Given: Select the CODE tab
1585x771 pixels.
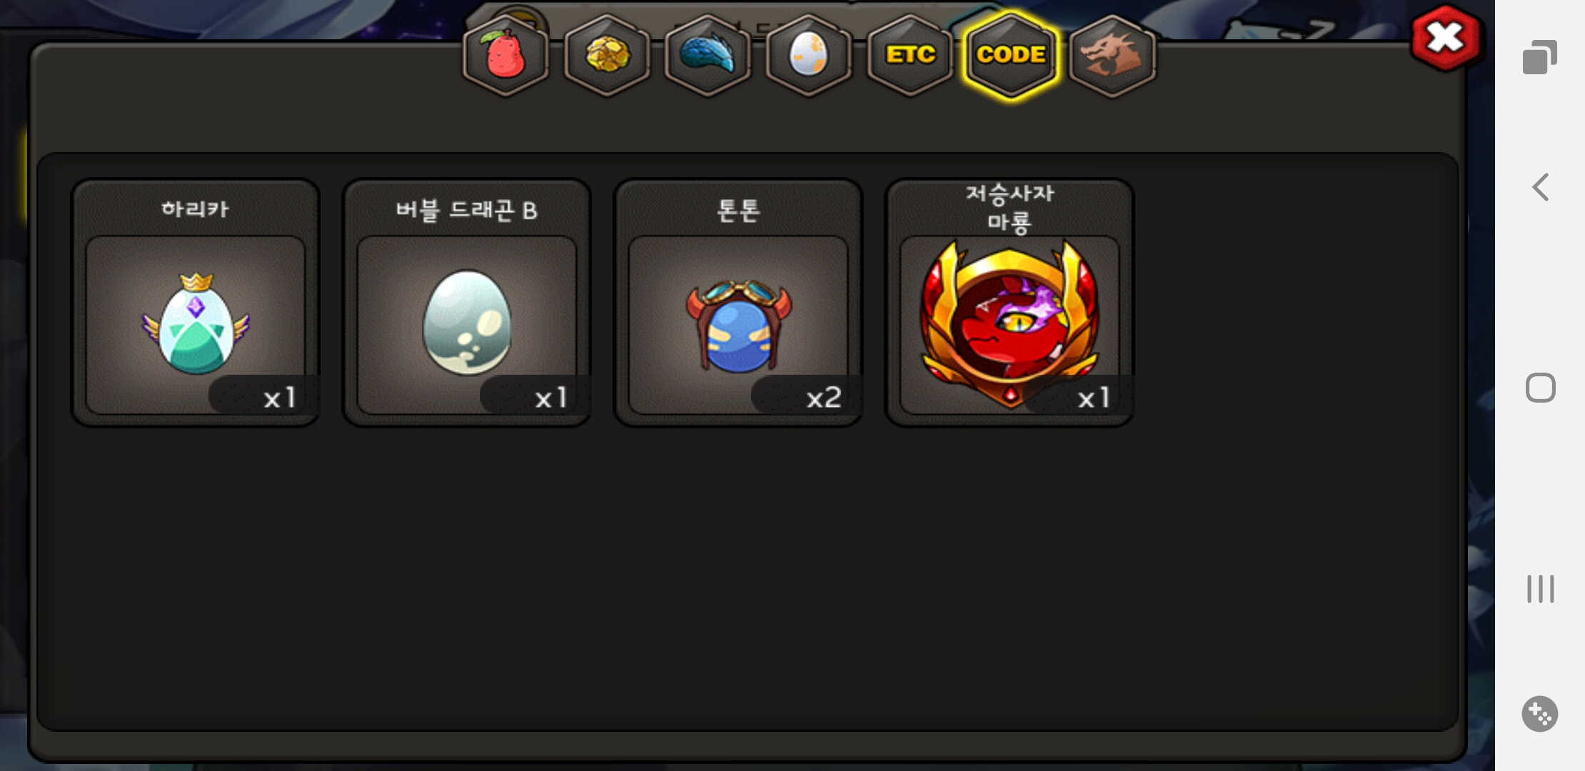Looking at the screenshot, I should pyautogui.click(x=1011, y=55).
